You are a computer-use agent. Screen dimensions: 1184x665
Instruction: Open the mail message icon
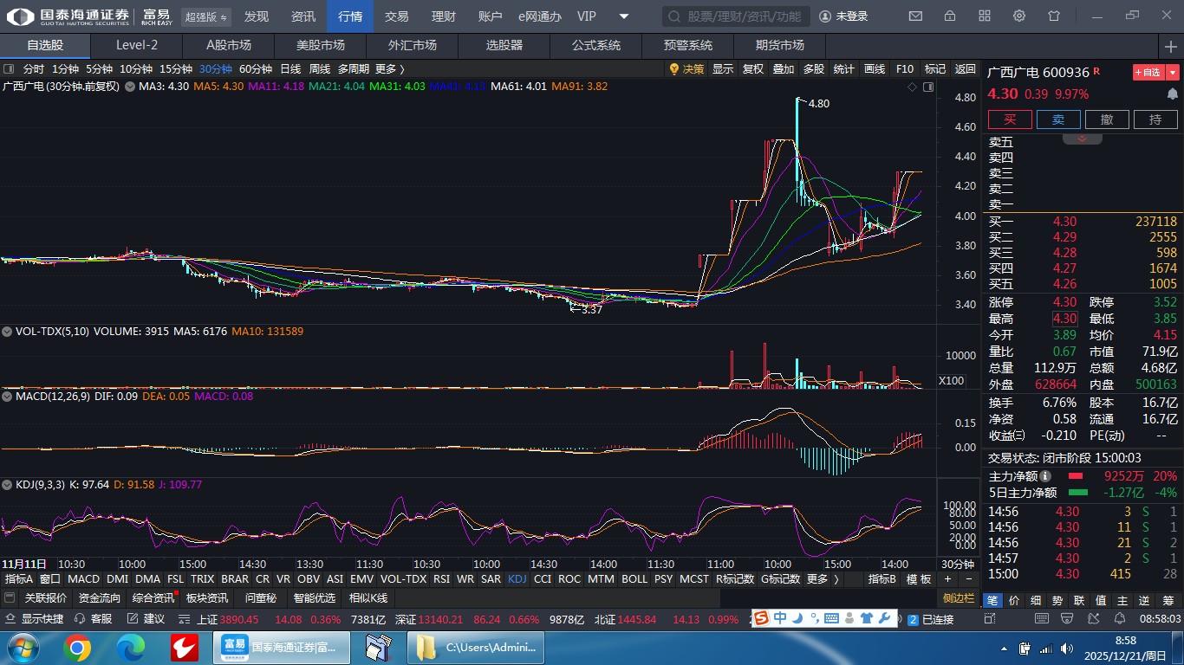click(x=915, y=16)
